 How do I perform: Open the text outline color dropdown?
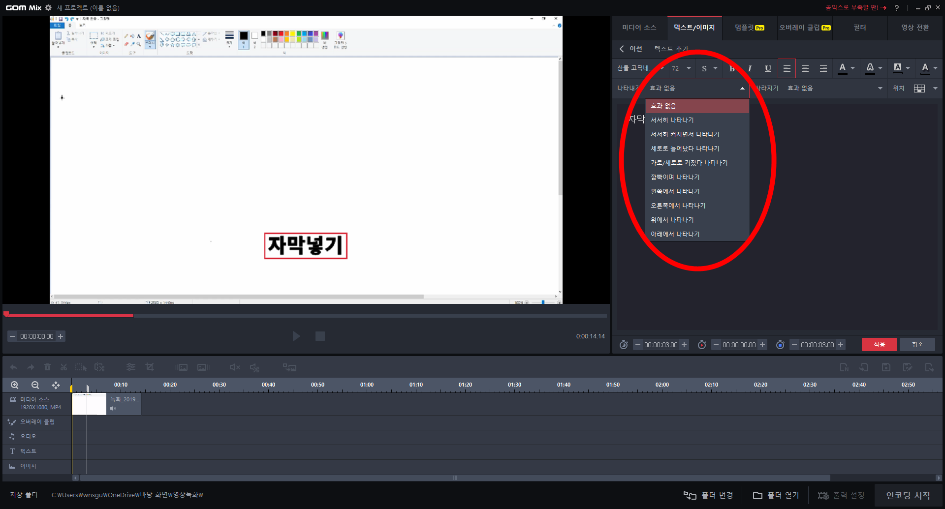pyautogui.click(x=881, y=68)
